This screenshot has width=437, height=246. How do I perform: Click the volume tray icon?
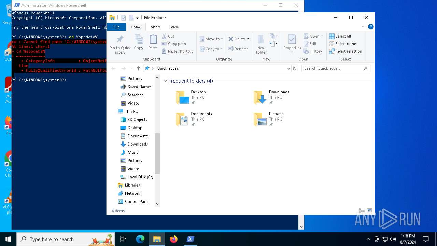pyautogui.click(x=393, y=239)
